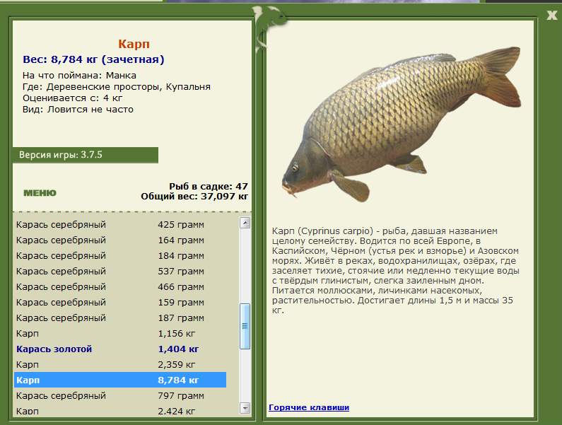Select Карась серебряный 187 грамм row
Viewport: 562px width, 425px height.
tap(120, 318)
